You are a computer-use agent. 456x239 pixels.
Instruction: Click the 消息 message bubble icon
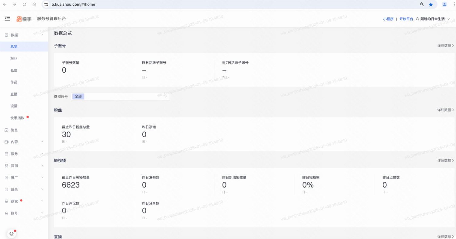(x=7, y=130)
